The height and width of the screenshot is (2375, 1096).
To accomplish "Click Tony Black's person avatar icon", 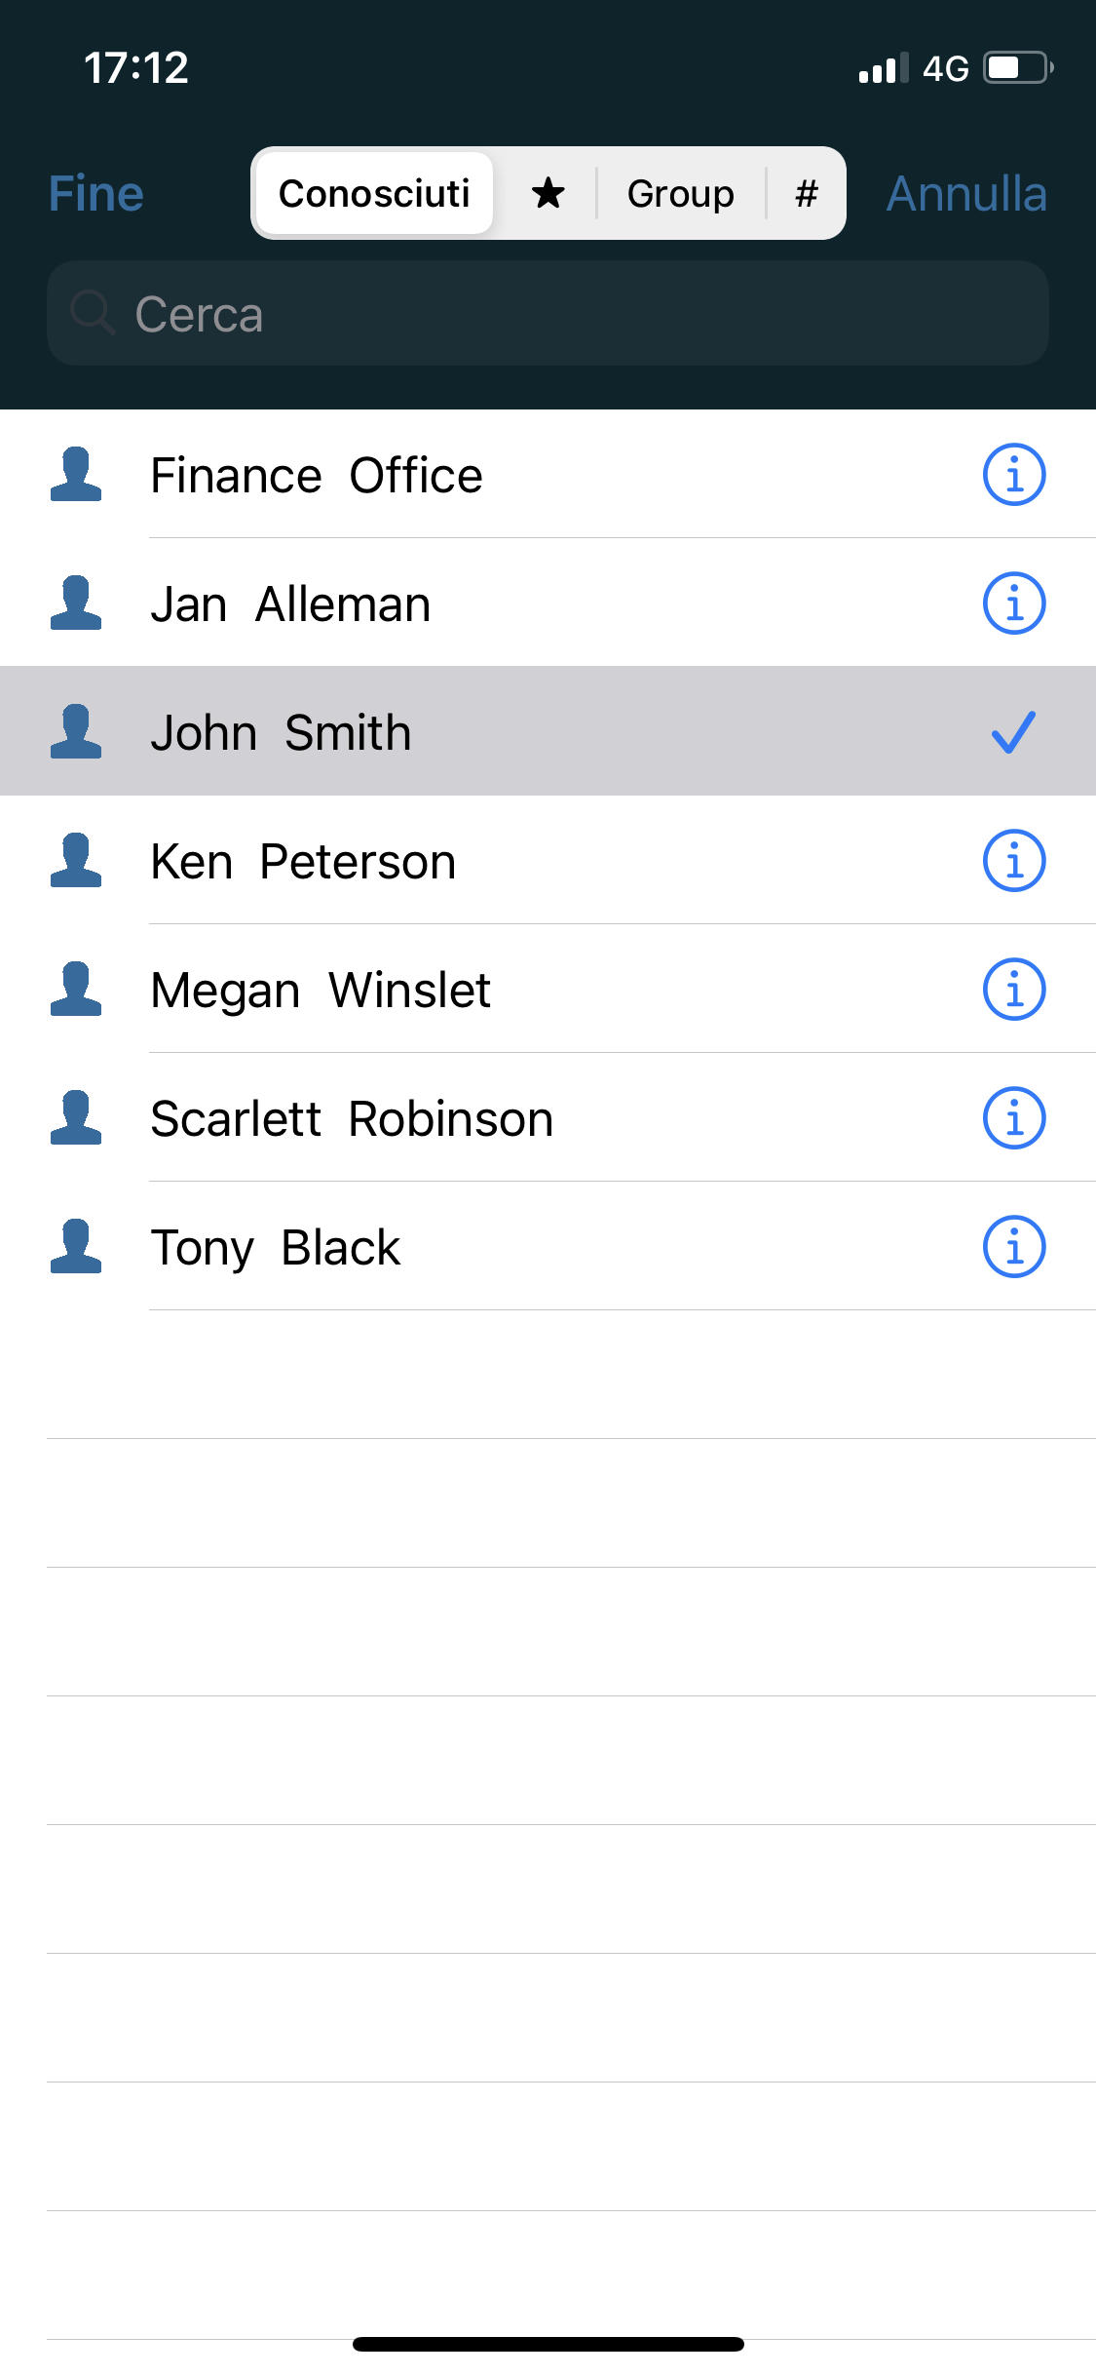I will pos(76,1247).
